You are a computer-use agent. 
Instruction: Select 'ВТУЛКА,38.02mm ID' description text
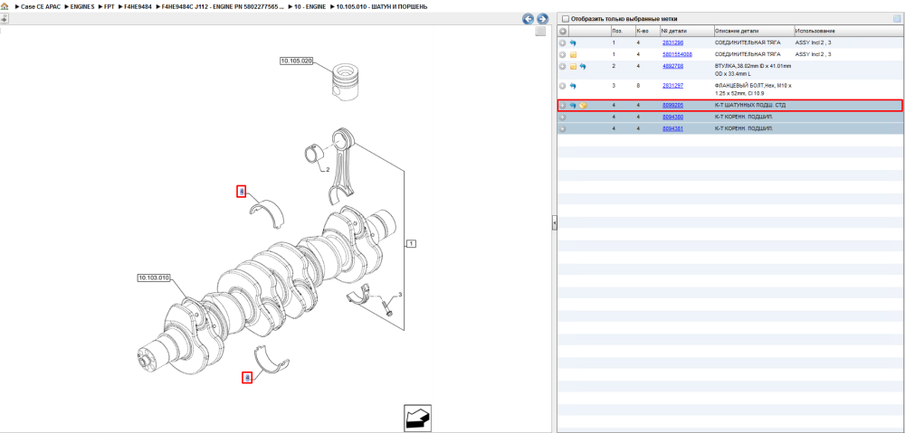click(x=753, y=71)
